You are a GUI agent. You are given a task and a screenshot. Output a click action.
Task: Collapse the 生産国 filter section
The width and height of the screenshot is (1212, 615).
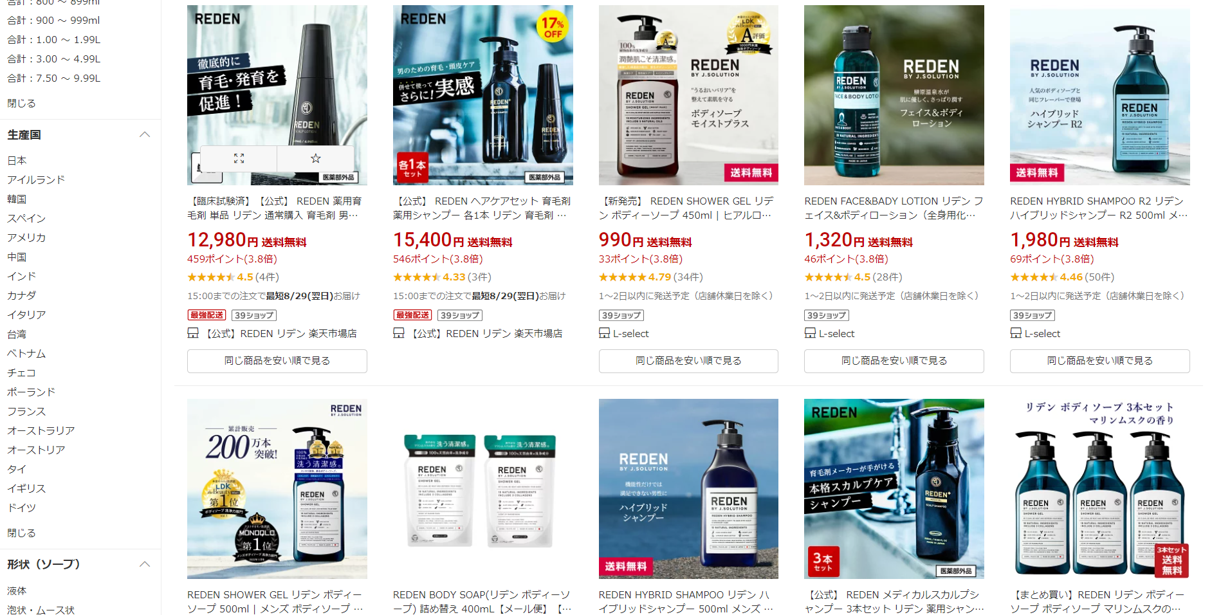[145, 134]
